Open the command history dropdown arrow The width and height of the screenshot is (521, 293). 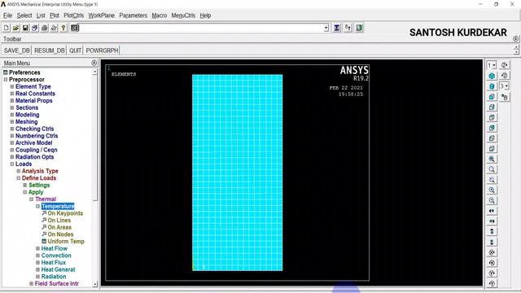tap(326, 28)
